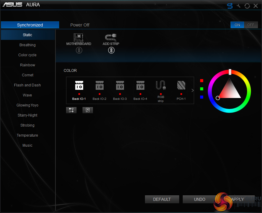The width and height of the screenshot is (262, 213).
Task: Switch to the Synchronized tab
Action: (30, 25)
